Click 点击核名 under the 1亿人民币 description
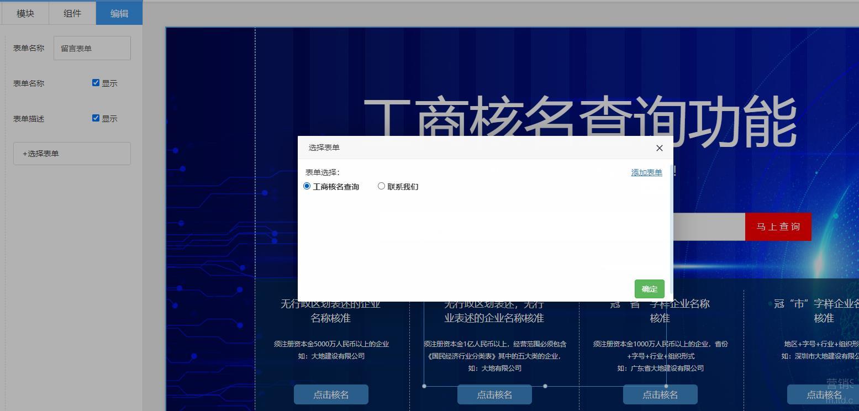 pos(494,394)
